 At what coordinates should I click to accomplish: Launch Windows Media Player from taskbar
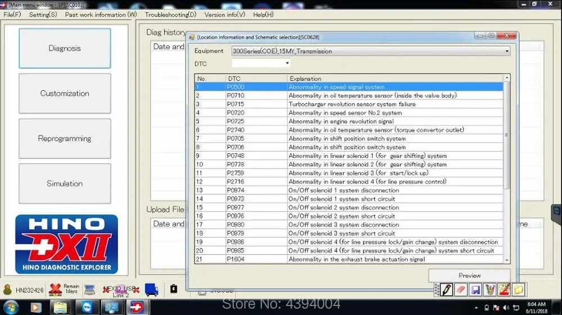click(x=35, y=307)
